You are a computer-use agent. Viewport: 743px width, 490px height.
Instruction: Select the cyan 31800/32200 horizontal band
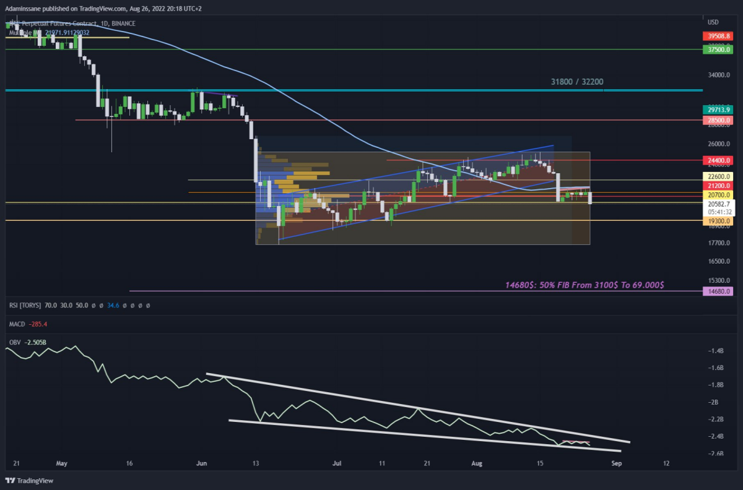tap(354, 90)
